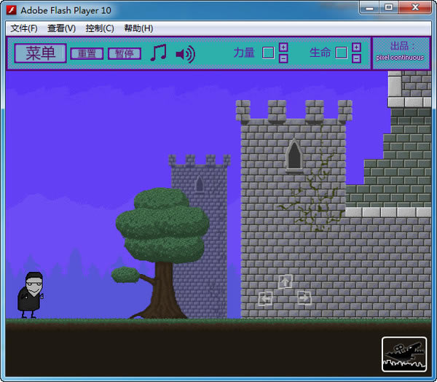Viewport: 437px width, 382px height.
Task: Toggle the 生命 checkbox
Action: pyautogui.click(x=341, y=52)
